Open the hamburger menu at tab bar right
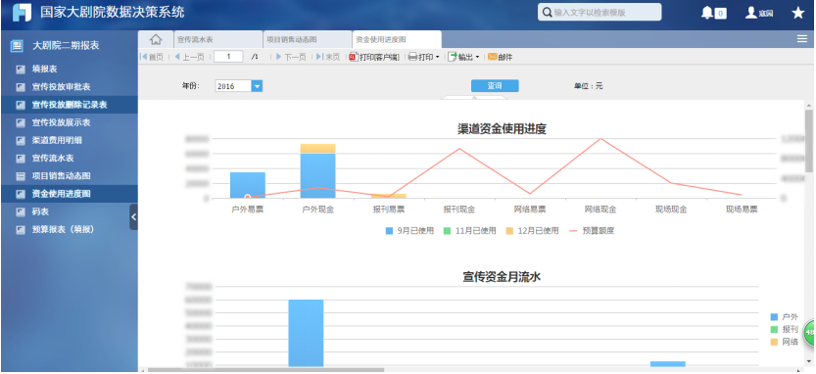This screenshot has height=374, width=816. (x=802, y=39)
